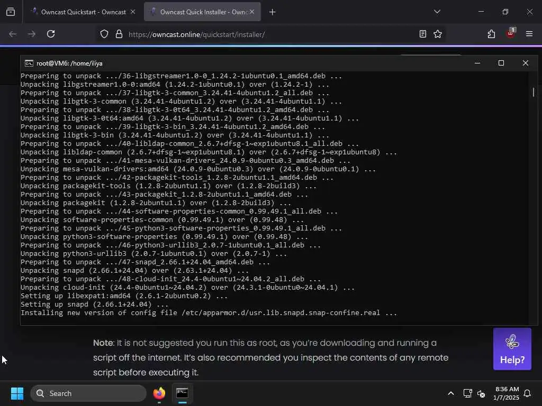Close the Owncast Quick Installer tab
This screenshot has height=406, width=542.
coord(252,12)
